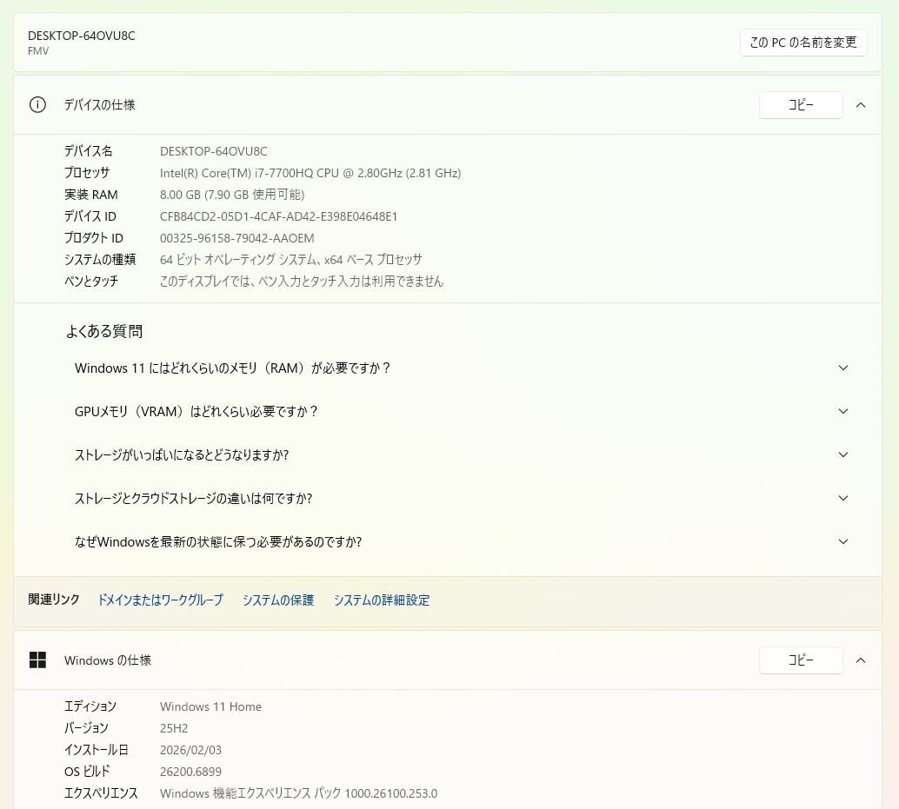Click the Windows logo icon beside Windows の仕様
The height and width of the screenshot is (809, 899).
pos(37,660)
